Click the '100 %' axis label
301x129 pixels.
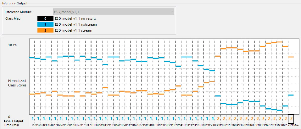(13, 45)
